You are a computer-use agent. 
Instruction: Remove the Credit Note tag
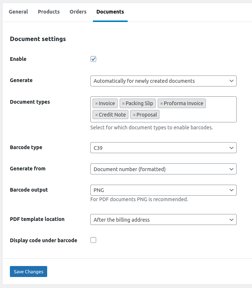click(x=97, y=115)
